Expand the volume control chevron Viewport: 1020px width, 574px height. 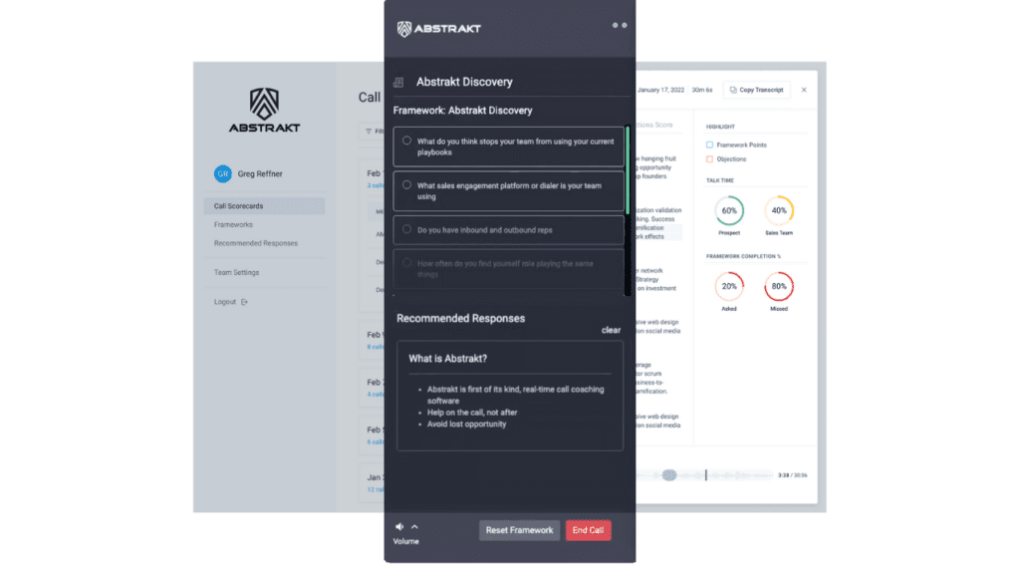415,526
